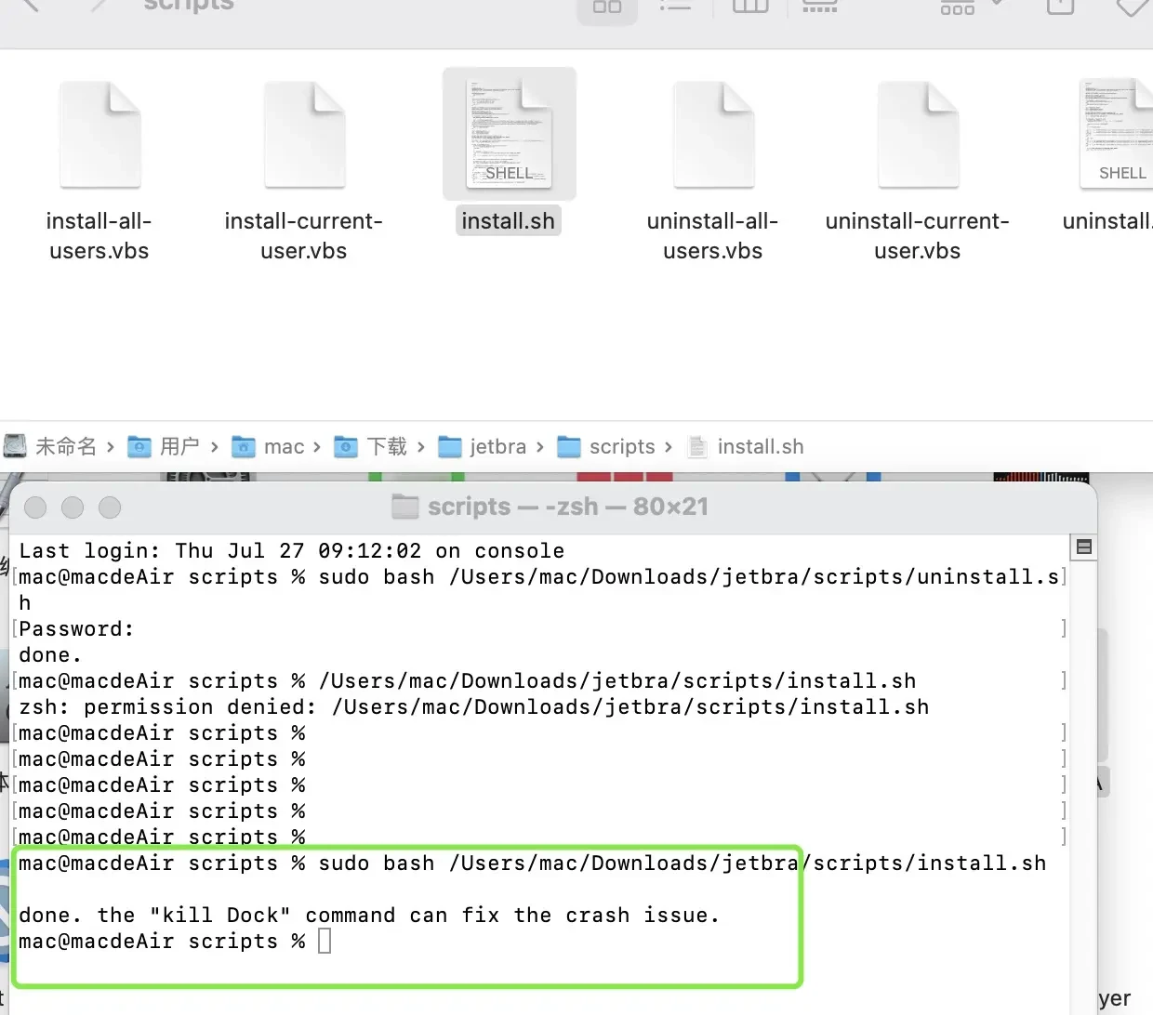Open the scripts folder in the path bar
1153x1015 pixels.
606,447
